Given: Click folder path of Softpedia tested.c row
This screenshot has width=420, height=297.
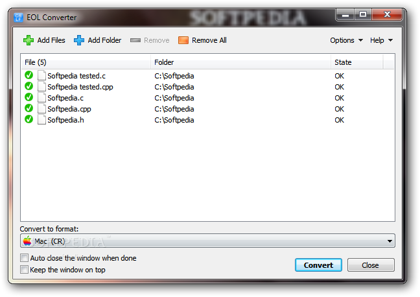Looking at the screenshot, I should (174, 76).
